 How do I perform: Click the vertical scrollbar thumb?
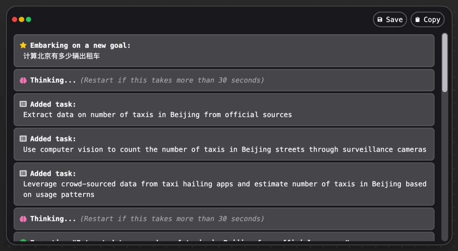coord(444,63)
